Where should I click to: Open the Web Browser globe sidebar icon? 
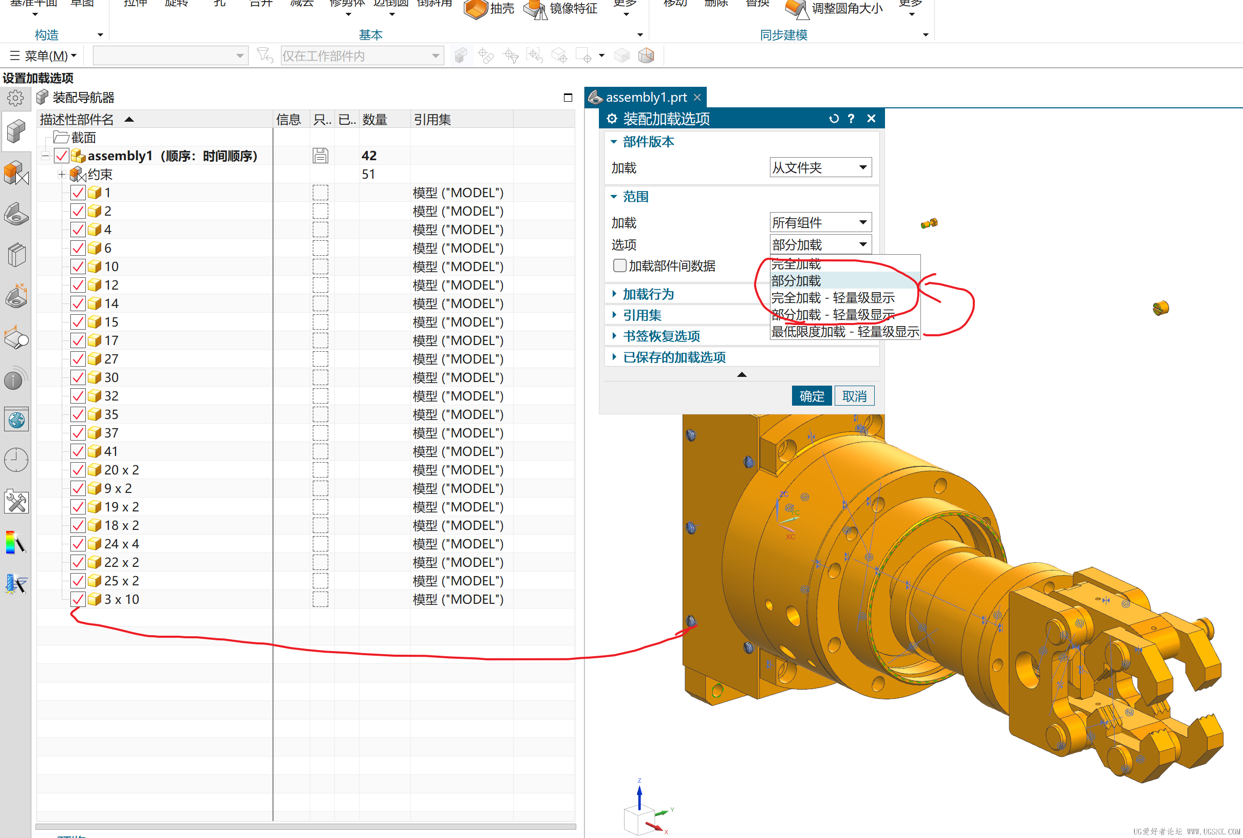coord(16,420)
